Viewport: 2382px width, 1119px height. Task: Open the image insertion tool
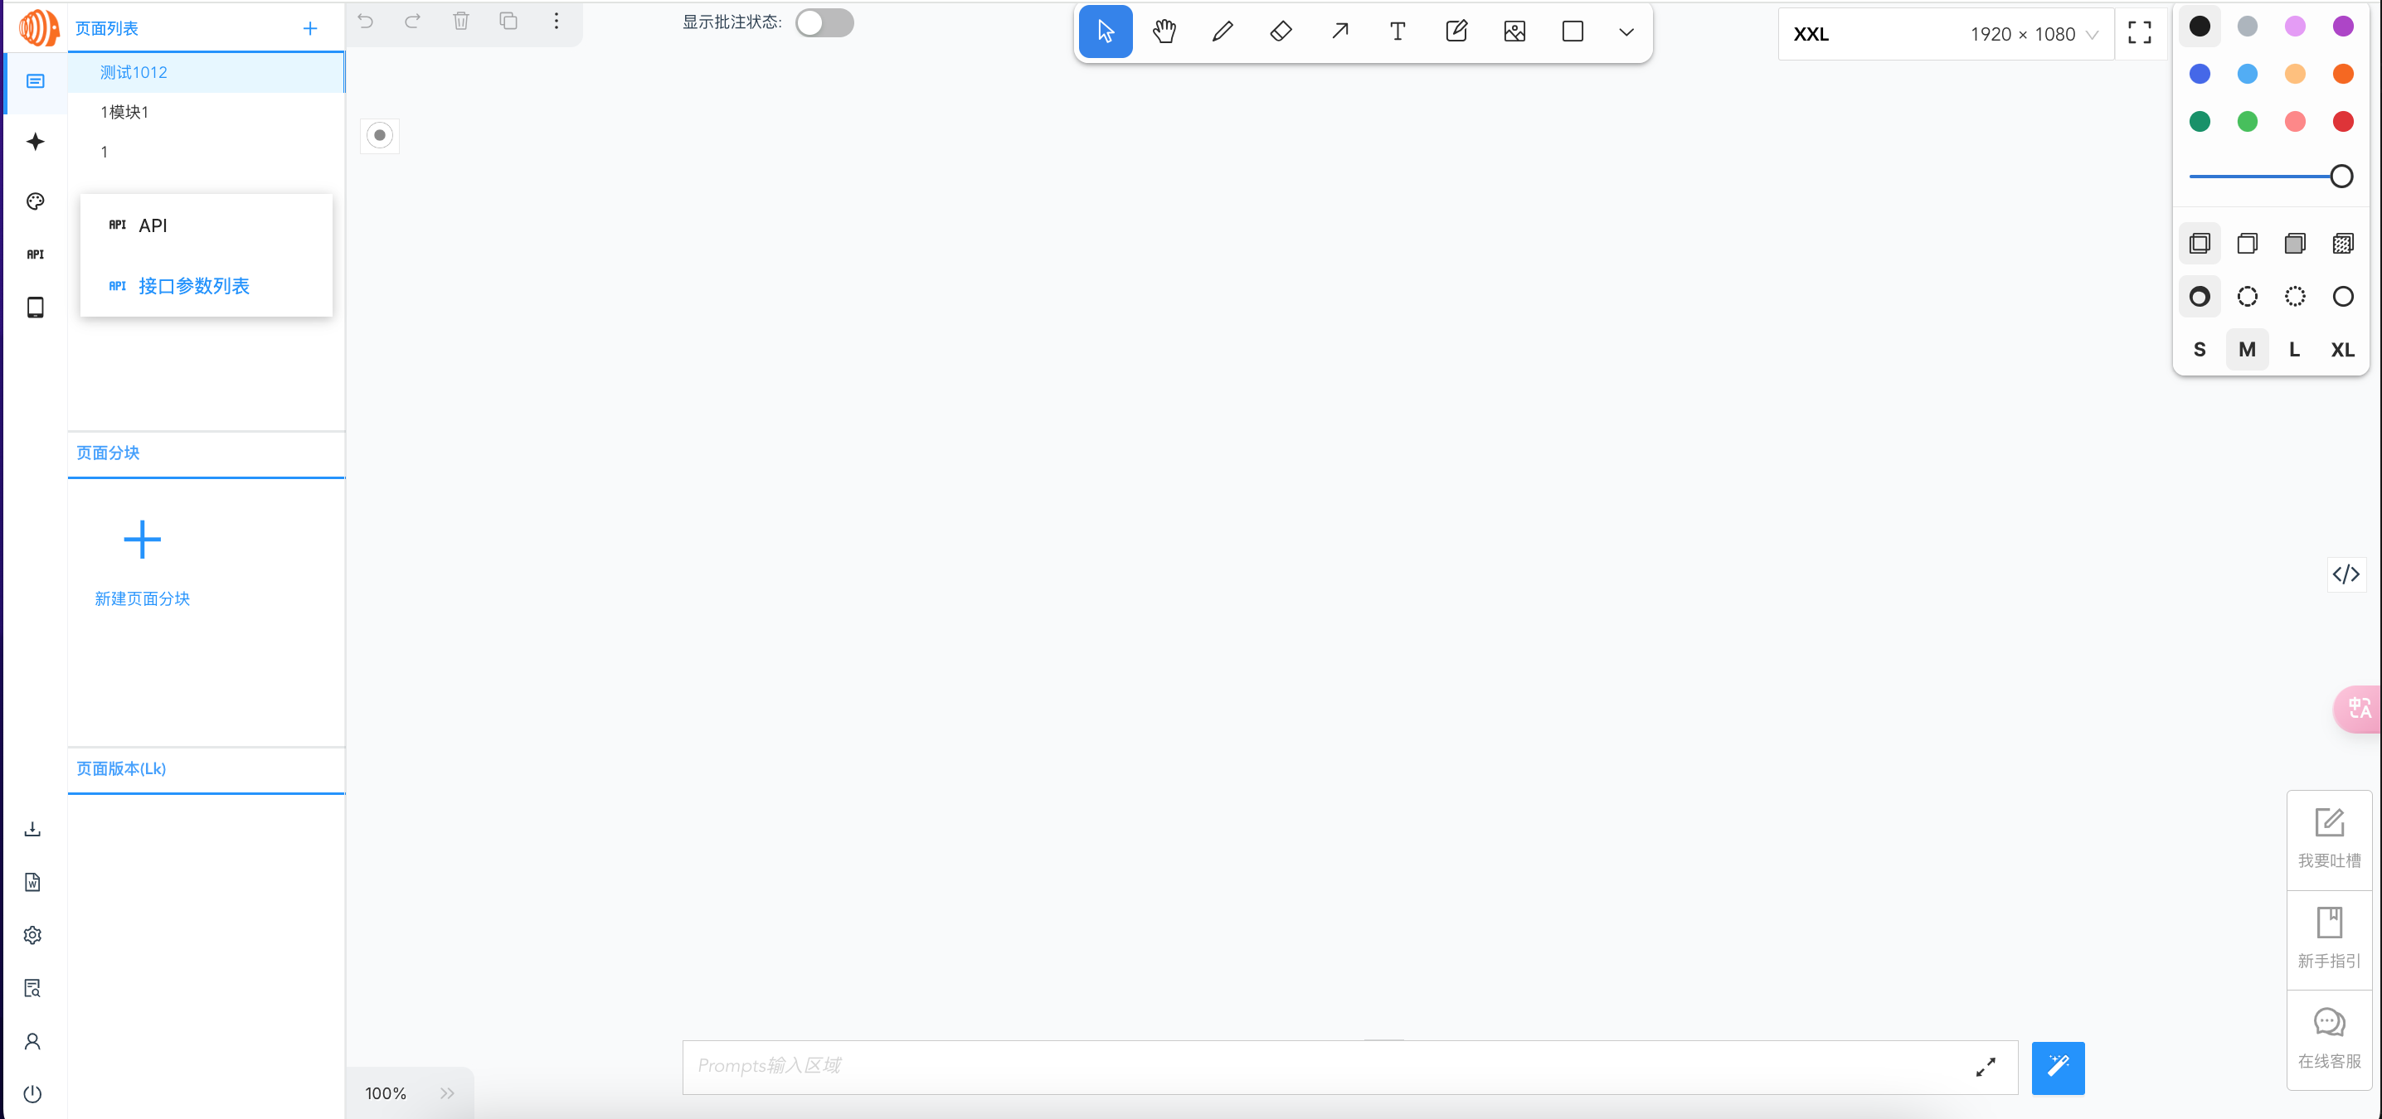tap(1514, 31)
